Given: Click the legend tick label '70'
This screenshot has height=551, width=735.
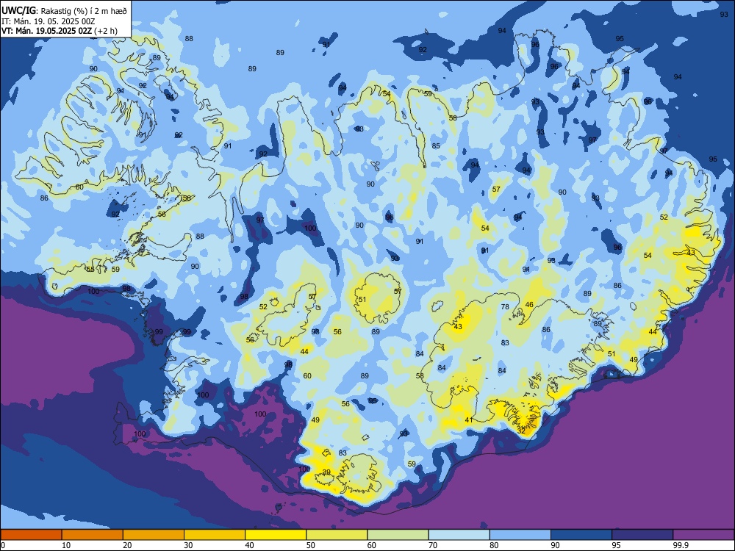Looking at the screenshot, I should pos(433,545).
